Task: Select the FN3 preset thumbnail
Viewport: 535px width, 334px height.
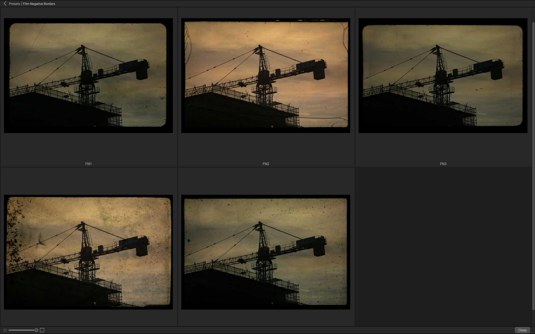Action: click(x=443, y=75)
